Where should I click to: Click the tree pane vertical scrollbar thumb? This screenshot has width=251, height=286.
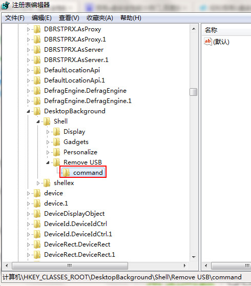point(194,92)
